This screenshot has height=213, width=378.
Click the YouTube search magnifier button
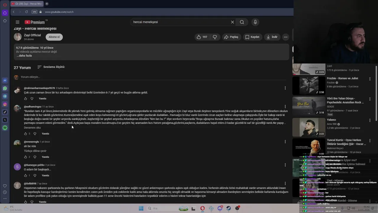coord(242,22)
